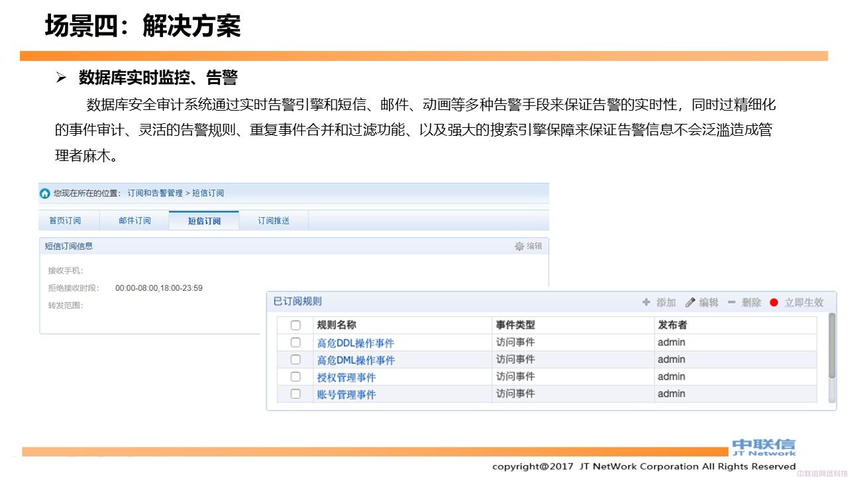This screenshot has height=477, width=848.
Task: Click the 数据库实时监控、告警 heading
Action: pos(158,78)
